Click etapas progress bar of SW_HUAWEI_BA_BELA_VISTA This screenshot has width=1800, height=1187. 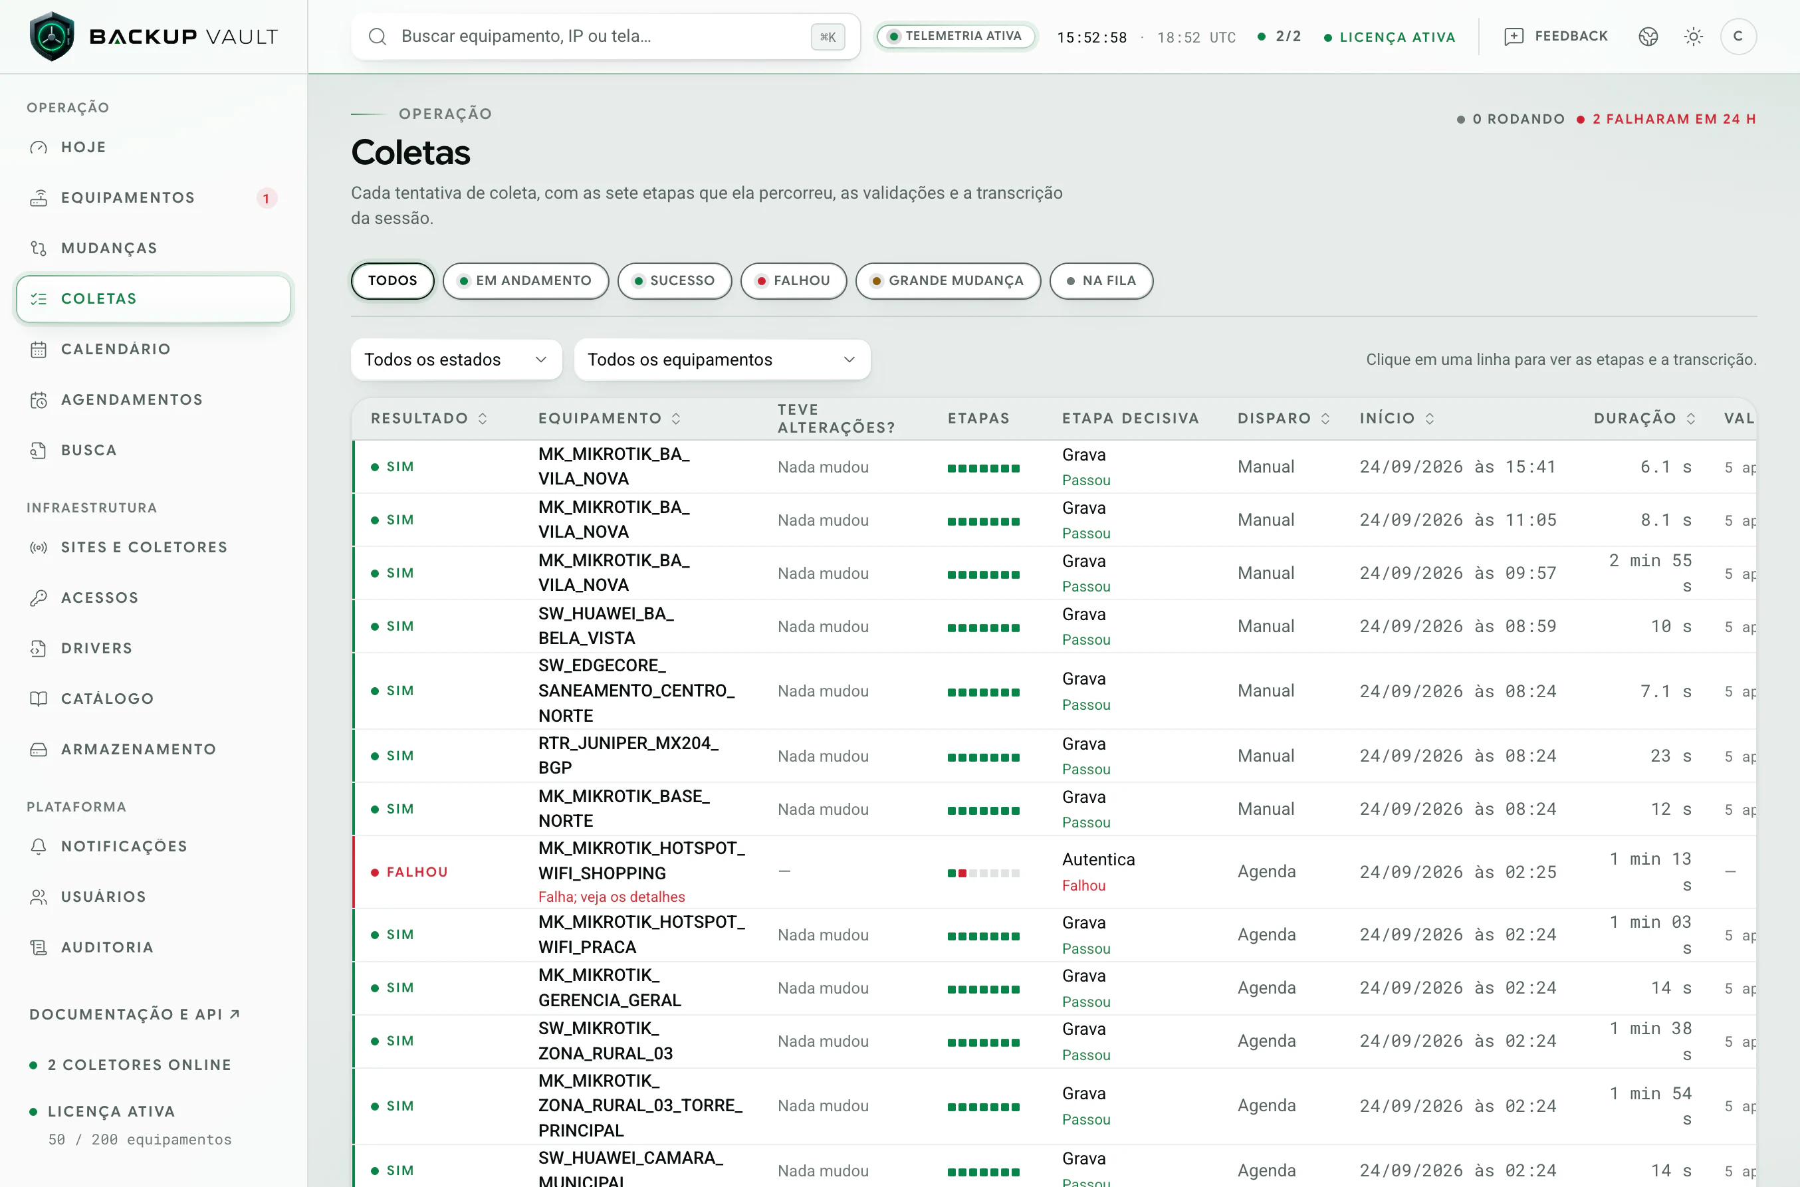(x=983, y=627)
